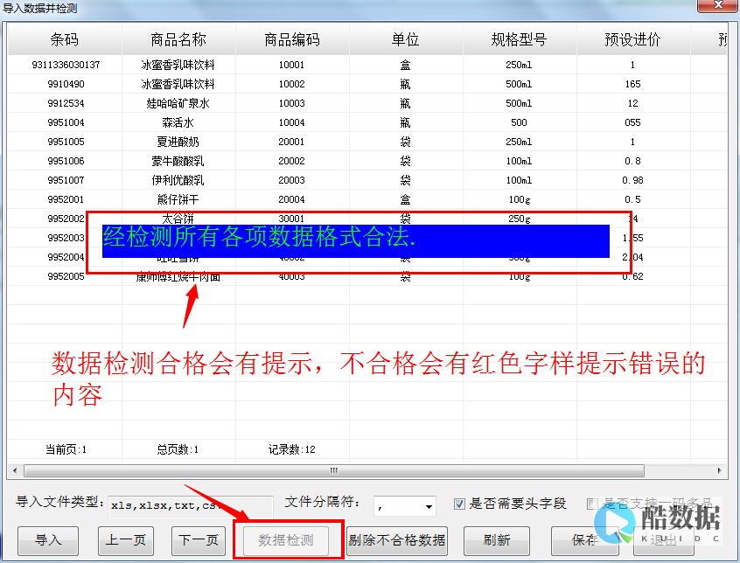Click product code 10001
740x563 pixels.
pos(291,65)
